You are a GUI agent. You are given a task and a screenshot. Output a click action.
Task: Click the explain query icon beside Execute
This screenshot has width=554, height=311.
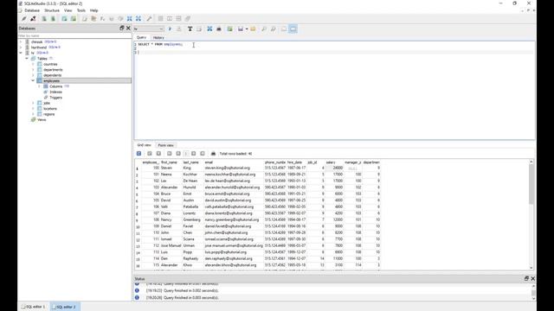coord(179,29)
